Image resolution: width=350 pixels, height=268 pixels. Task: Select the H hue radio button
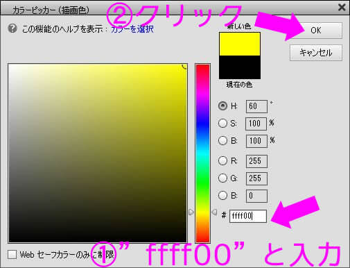click(x=222, y=106)
